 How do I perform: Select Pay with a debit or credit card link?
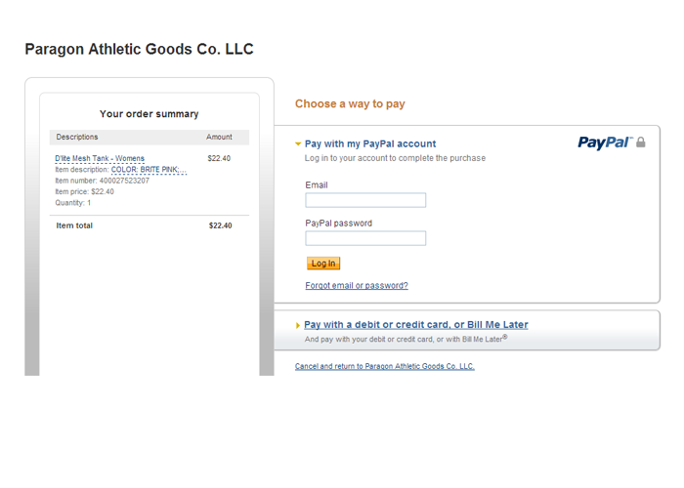point(415,325)
